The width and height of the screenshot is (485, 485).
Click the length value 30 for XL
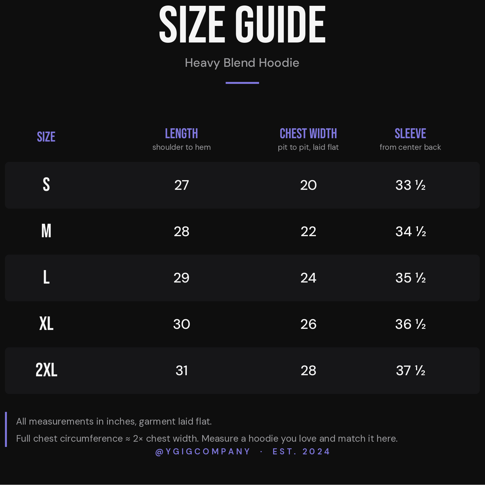[182, 324]
